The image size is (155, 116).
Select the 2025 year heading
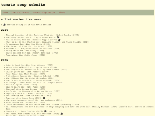pyautogui.click(x=4, y=60)
